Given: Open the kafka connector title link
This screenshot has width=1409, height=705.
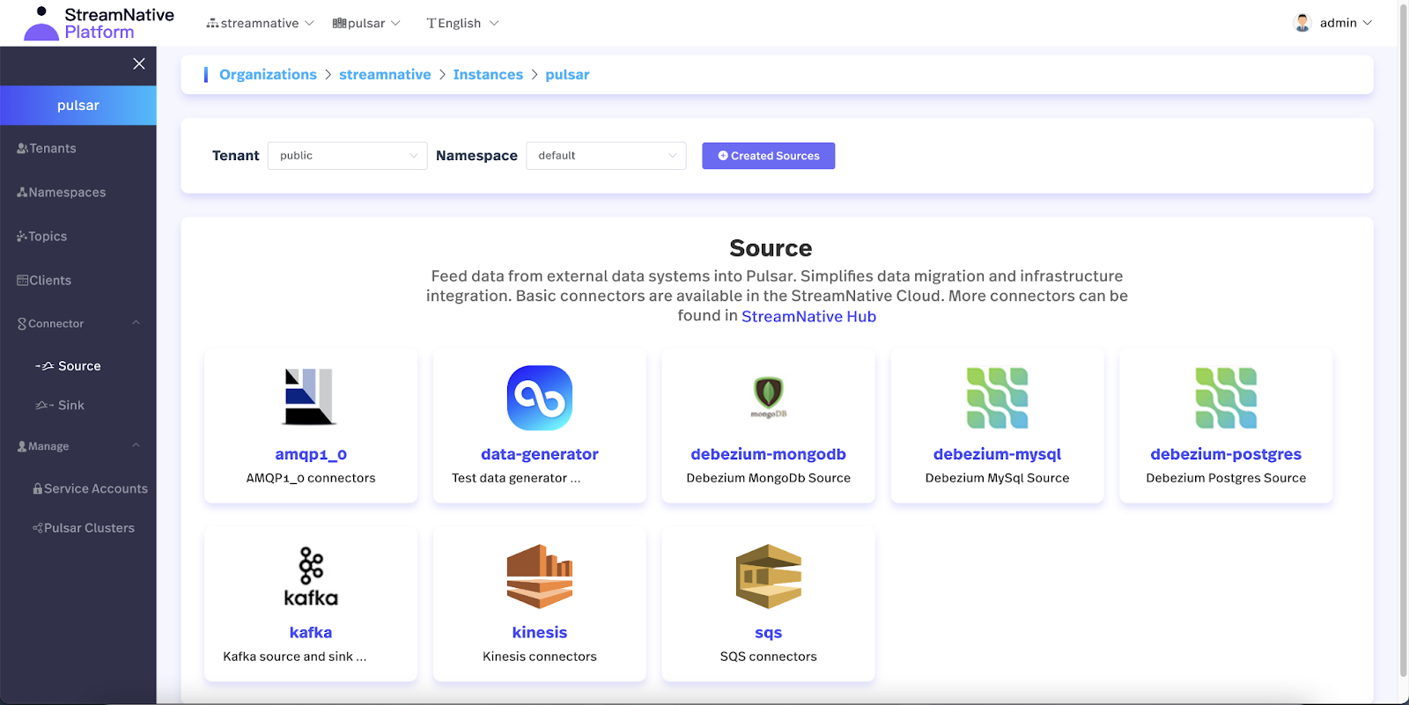Looking at the screenshot, I should click(x=311, y=633).
